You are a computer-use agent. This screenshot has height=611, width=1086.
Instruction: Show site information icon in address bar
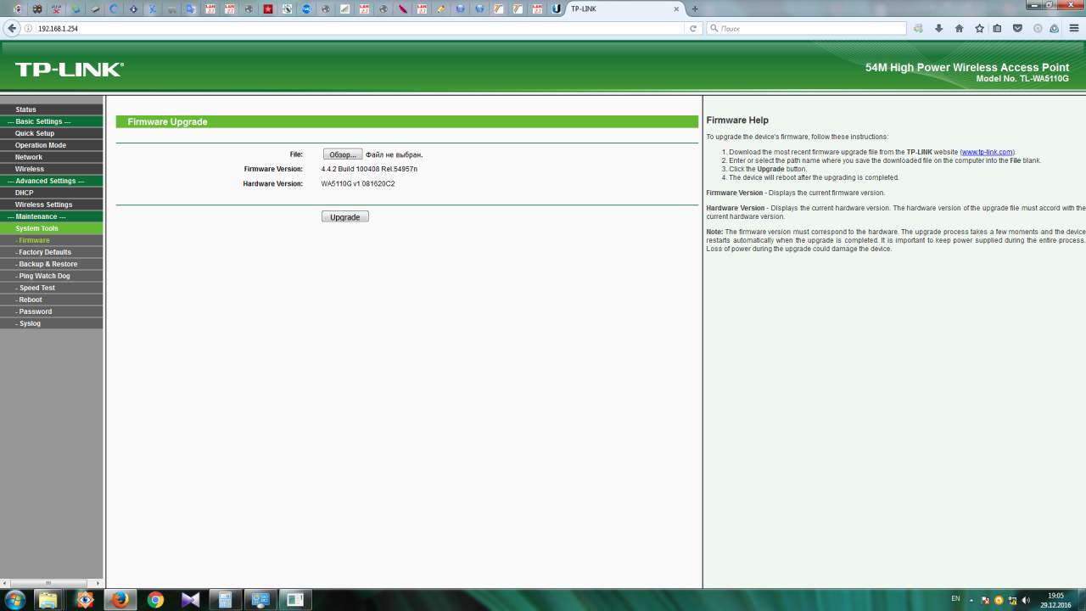(28, 28)
